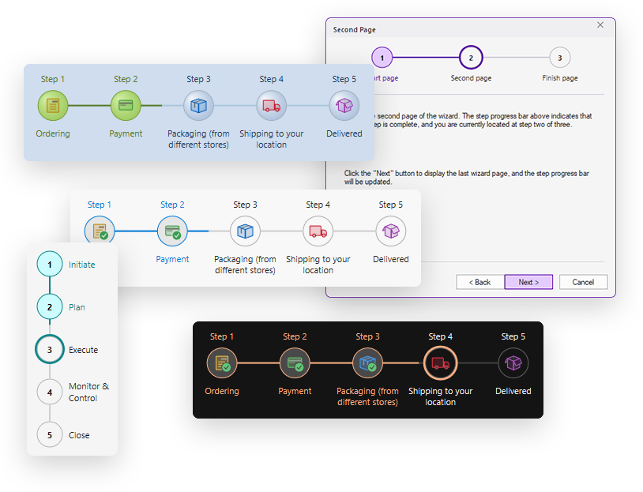This screenshot has width=643, height=492.
Task: Click the Delivered icon in the dark step bar
Action: click(x=513, y=363)
